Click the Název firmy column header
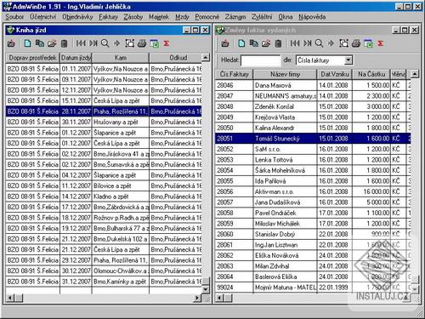425x319 pixels. point(285,74)
